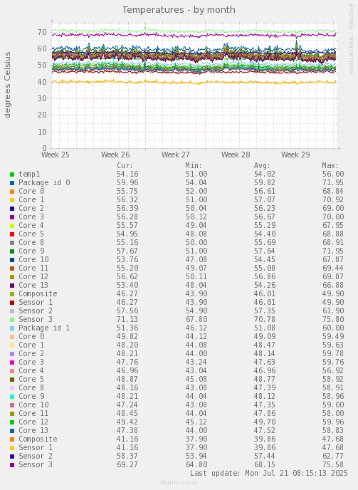Click the 'Min:' column header

point(194,166)
